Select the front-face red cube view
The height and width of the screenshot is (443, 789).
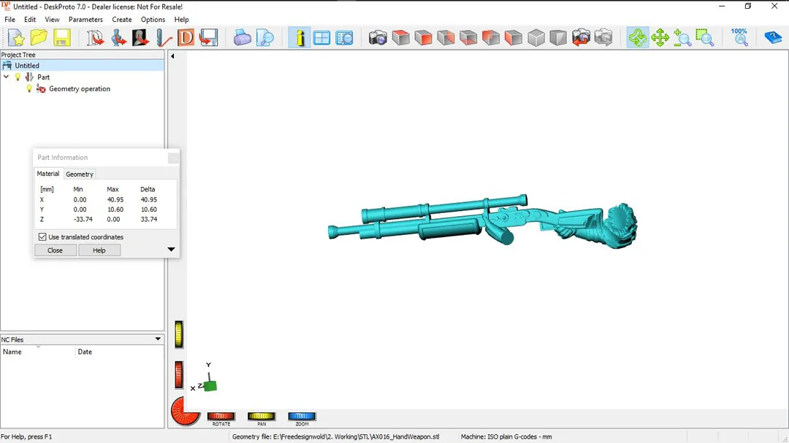tap(423, 38)
